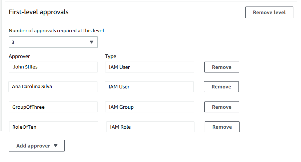Click the Ana Carolina Silva approver field

pos(53,87)
